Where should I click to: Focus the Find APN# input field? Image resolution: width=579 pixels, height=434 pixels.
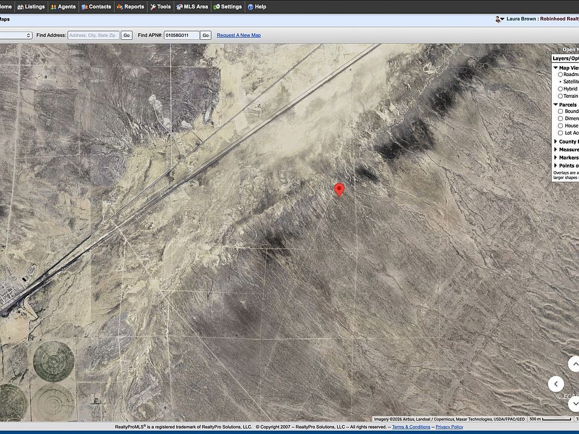tap(182, 35)
